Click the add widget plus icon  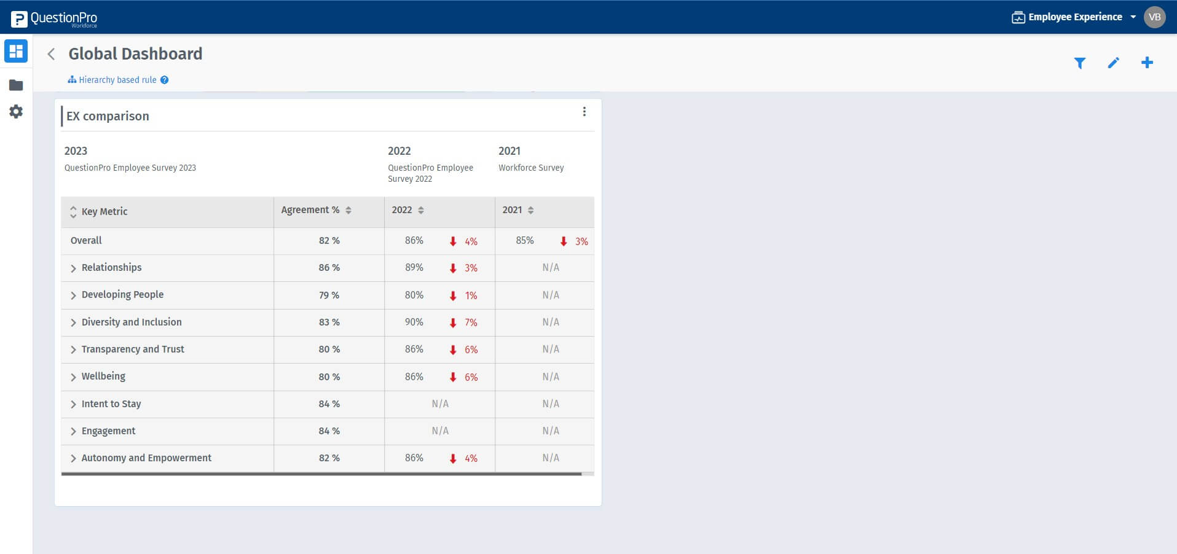(1147, 63)
